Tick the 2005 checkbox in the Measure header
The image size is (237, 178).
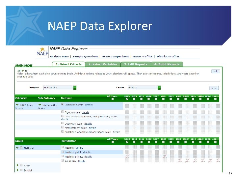[x=163, y=99]
